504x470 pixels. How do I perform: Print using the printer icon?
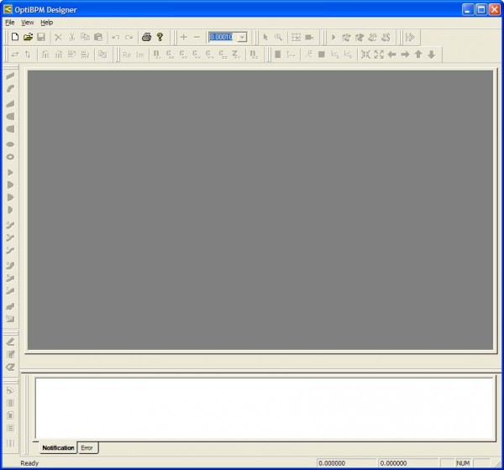[x=146, y=37]
